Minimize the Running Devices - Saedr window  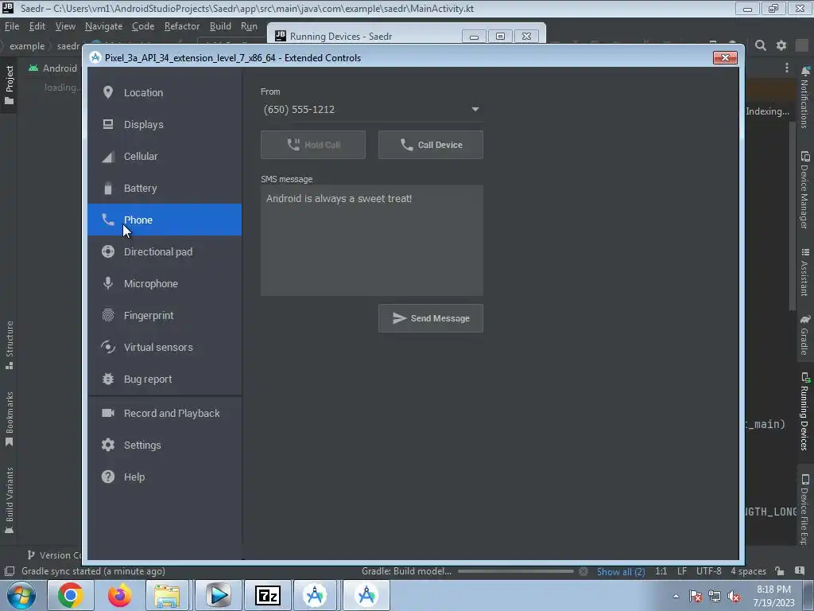tap(474, 37)
